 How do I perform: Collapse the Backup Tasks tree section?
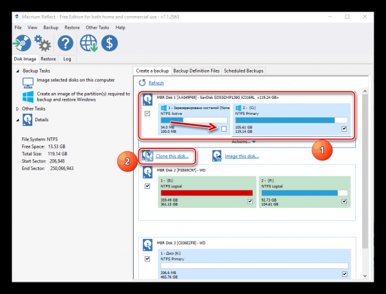[17, 71]
